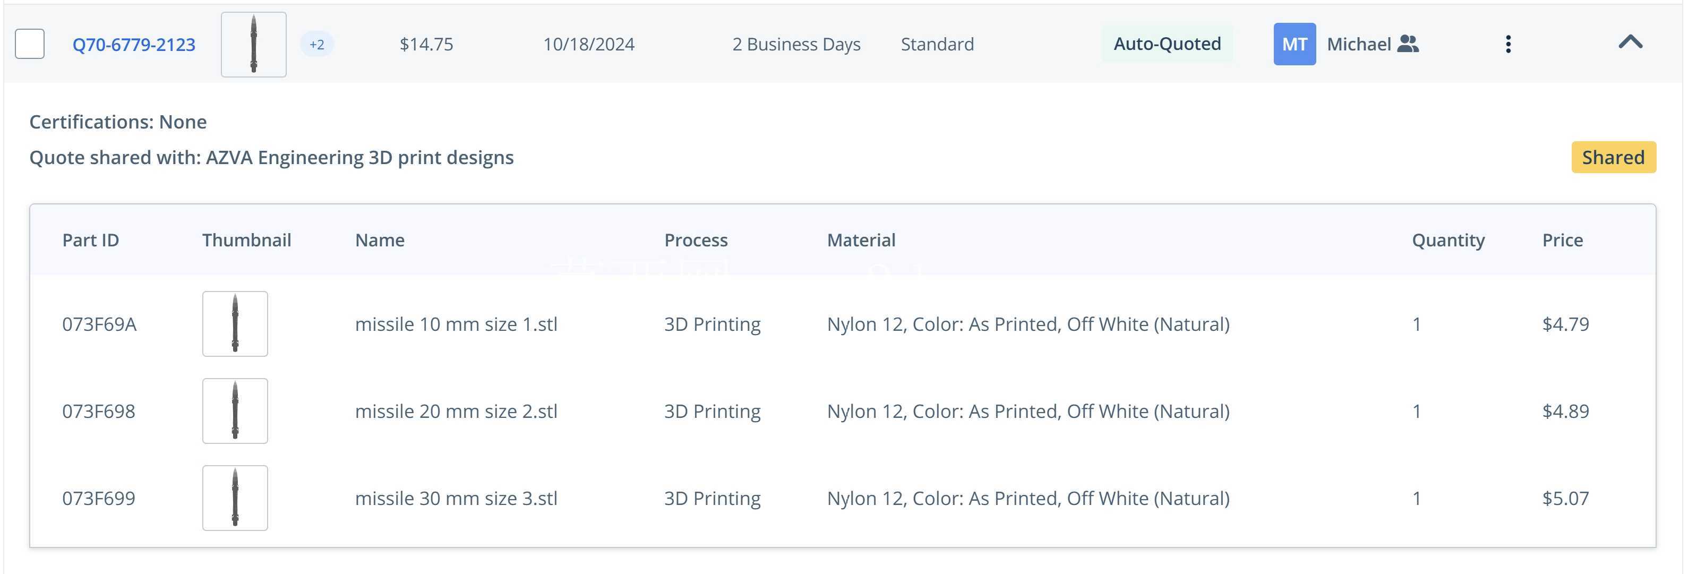Click the quote total $14.75

[426, 44]
